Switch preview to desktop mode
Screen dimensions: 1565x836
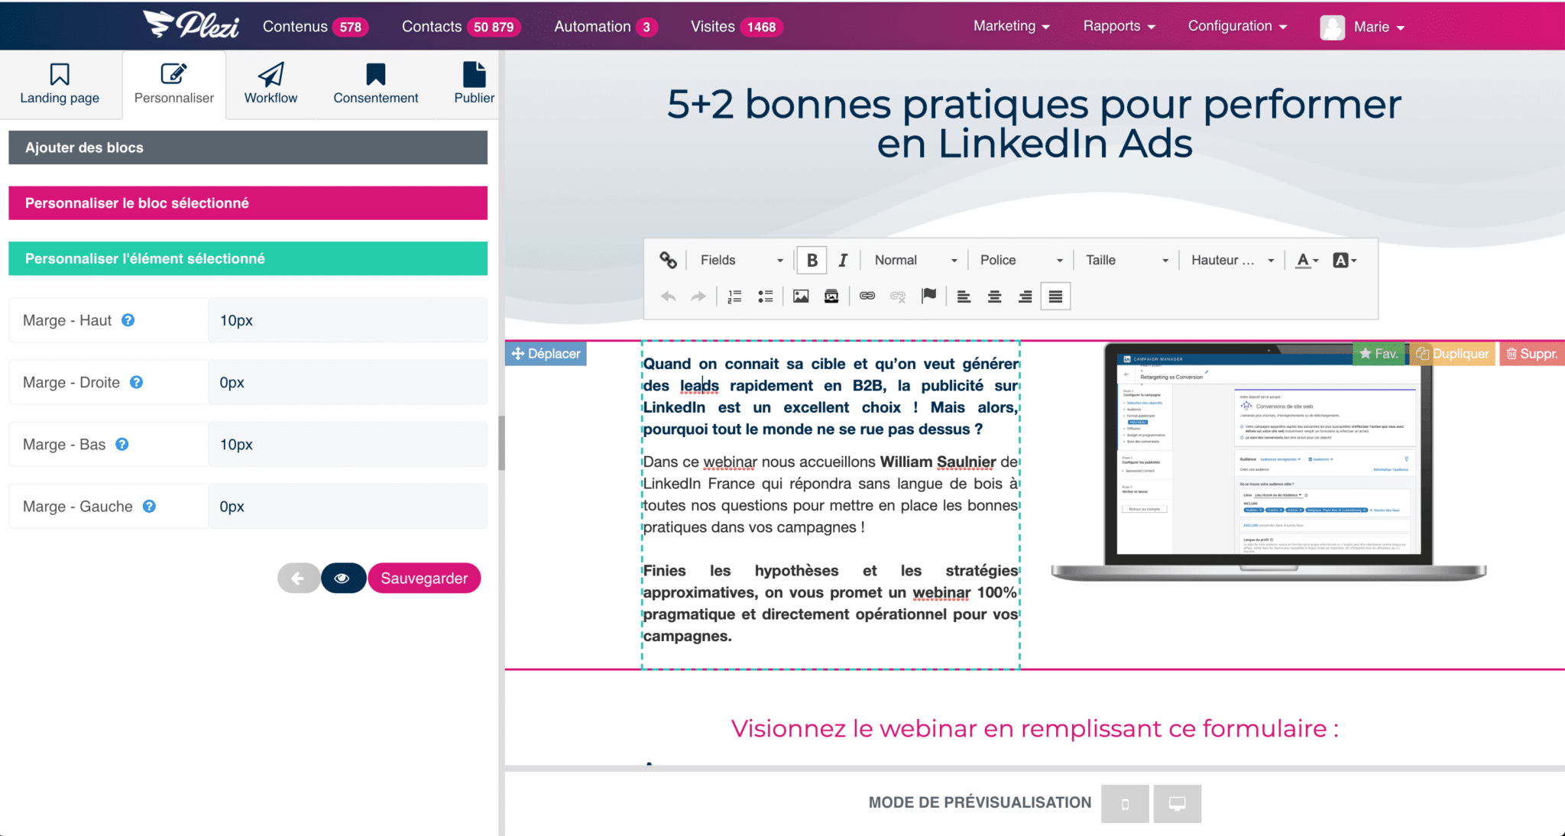click(1178, 804)
